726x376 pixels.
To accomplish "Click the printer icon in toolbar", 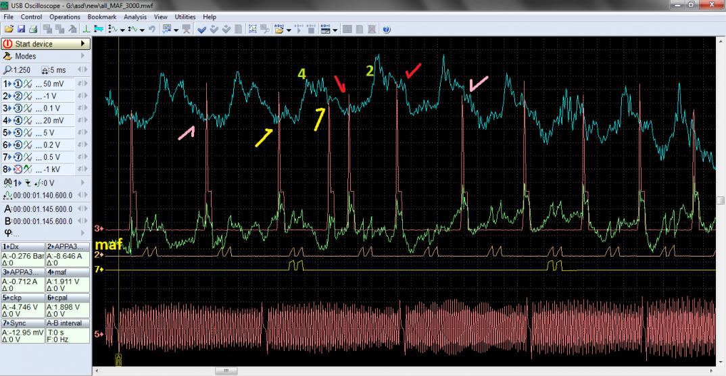I will [33, 29].
